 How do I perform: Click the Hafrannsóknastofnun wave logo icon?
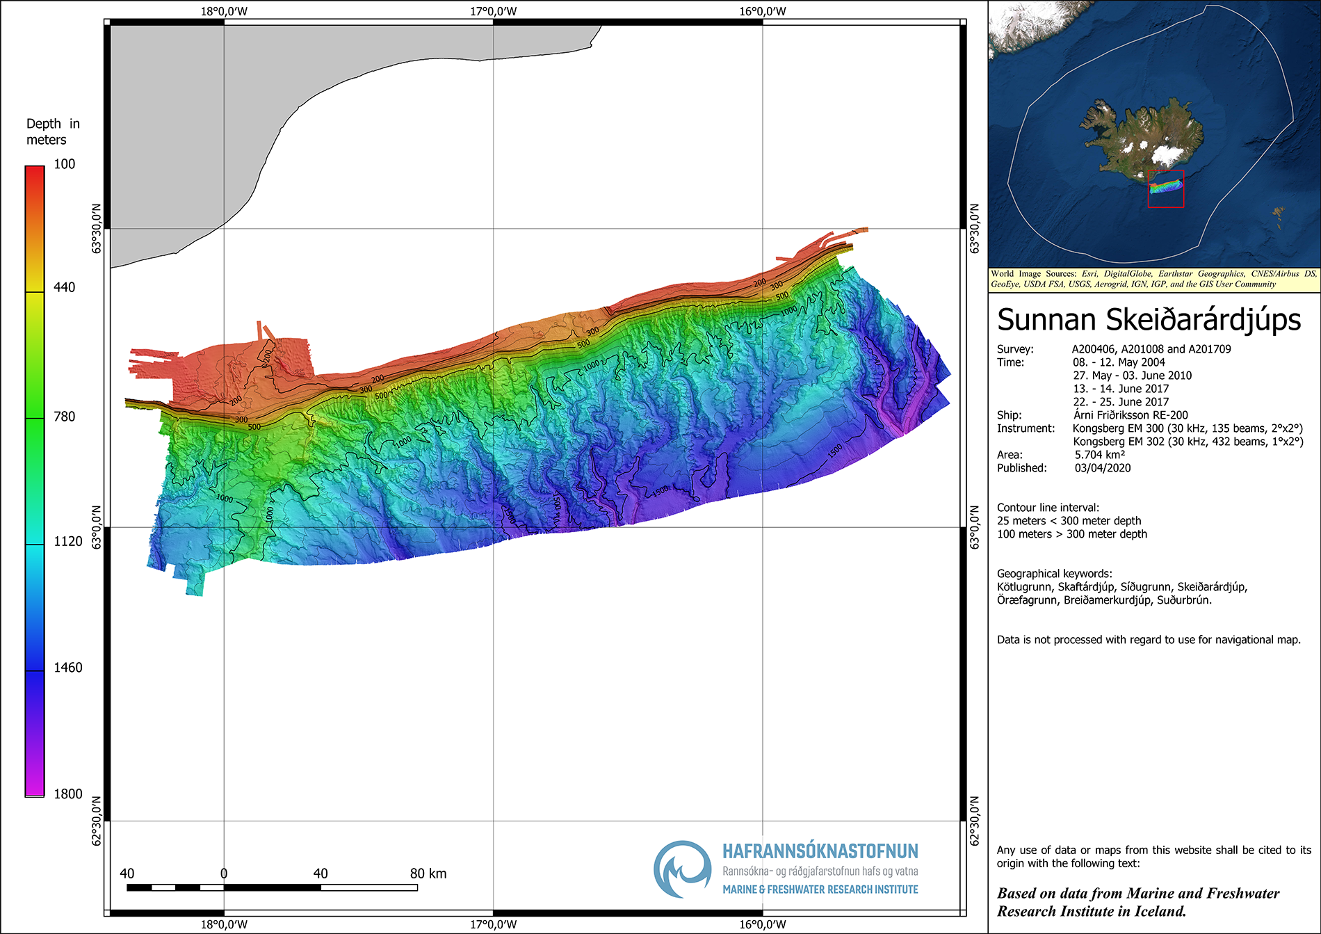(x=682, y=869)
